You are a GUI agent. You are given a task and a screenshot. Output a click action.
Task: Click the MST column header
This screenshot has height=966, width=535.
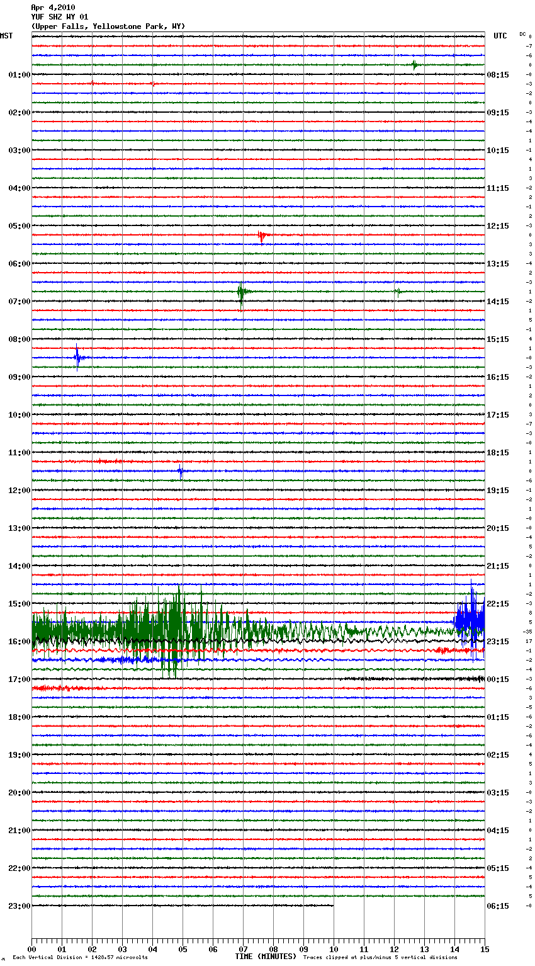[6, 36]
